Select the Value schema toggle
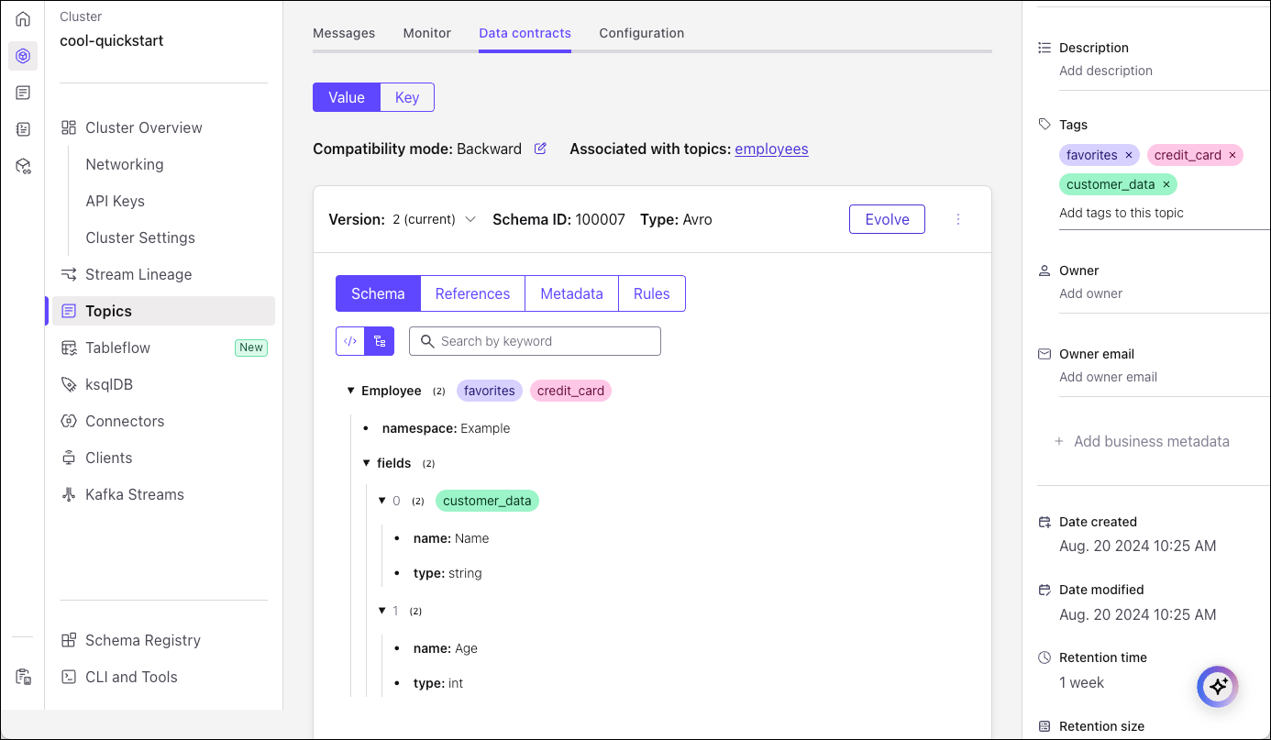 pyautogui.click(x=347, y=97)
